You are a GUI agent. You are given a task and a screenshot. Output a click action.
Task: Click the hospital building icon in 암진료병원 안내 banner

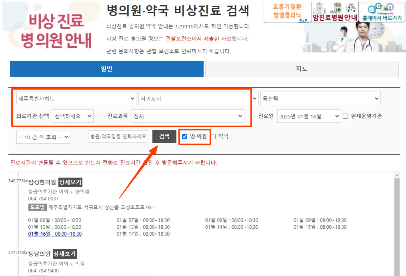pyautogui.click(x=319, y=8)
